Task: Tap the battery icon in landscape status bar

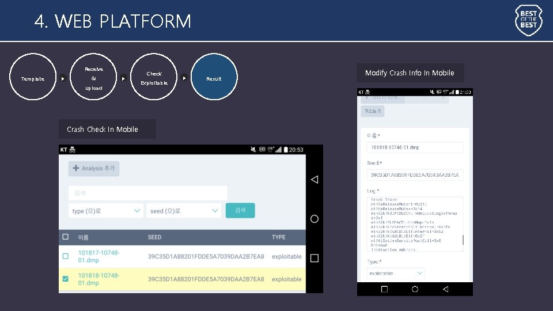Action: pyautogui.click(x=286, y=150)
